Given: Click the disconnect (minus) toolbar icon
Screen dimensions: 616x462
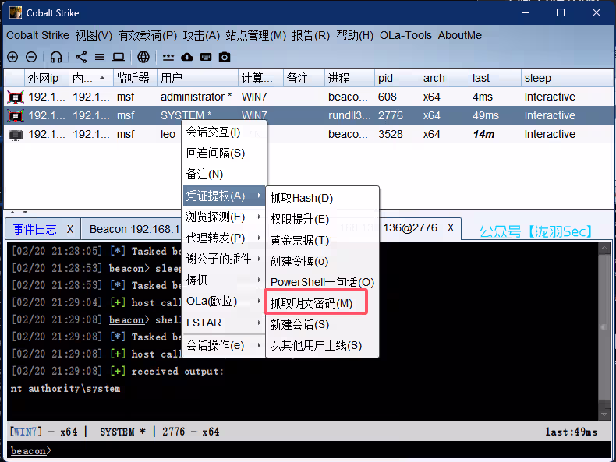Looking at the screenshot, I should coord(31,57).
